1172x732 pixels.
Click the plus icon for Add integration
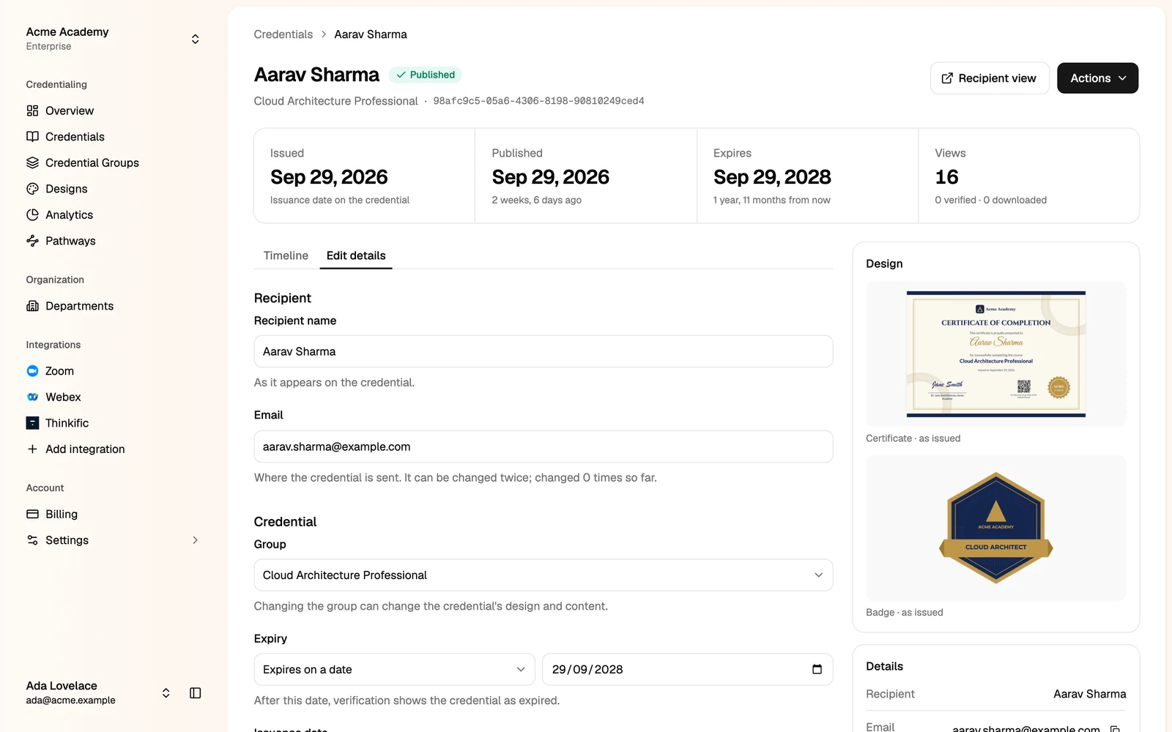click(32, 449)
